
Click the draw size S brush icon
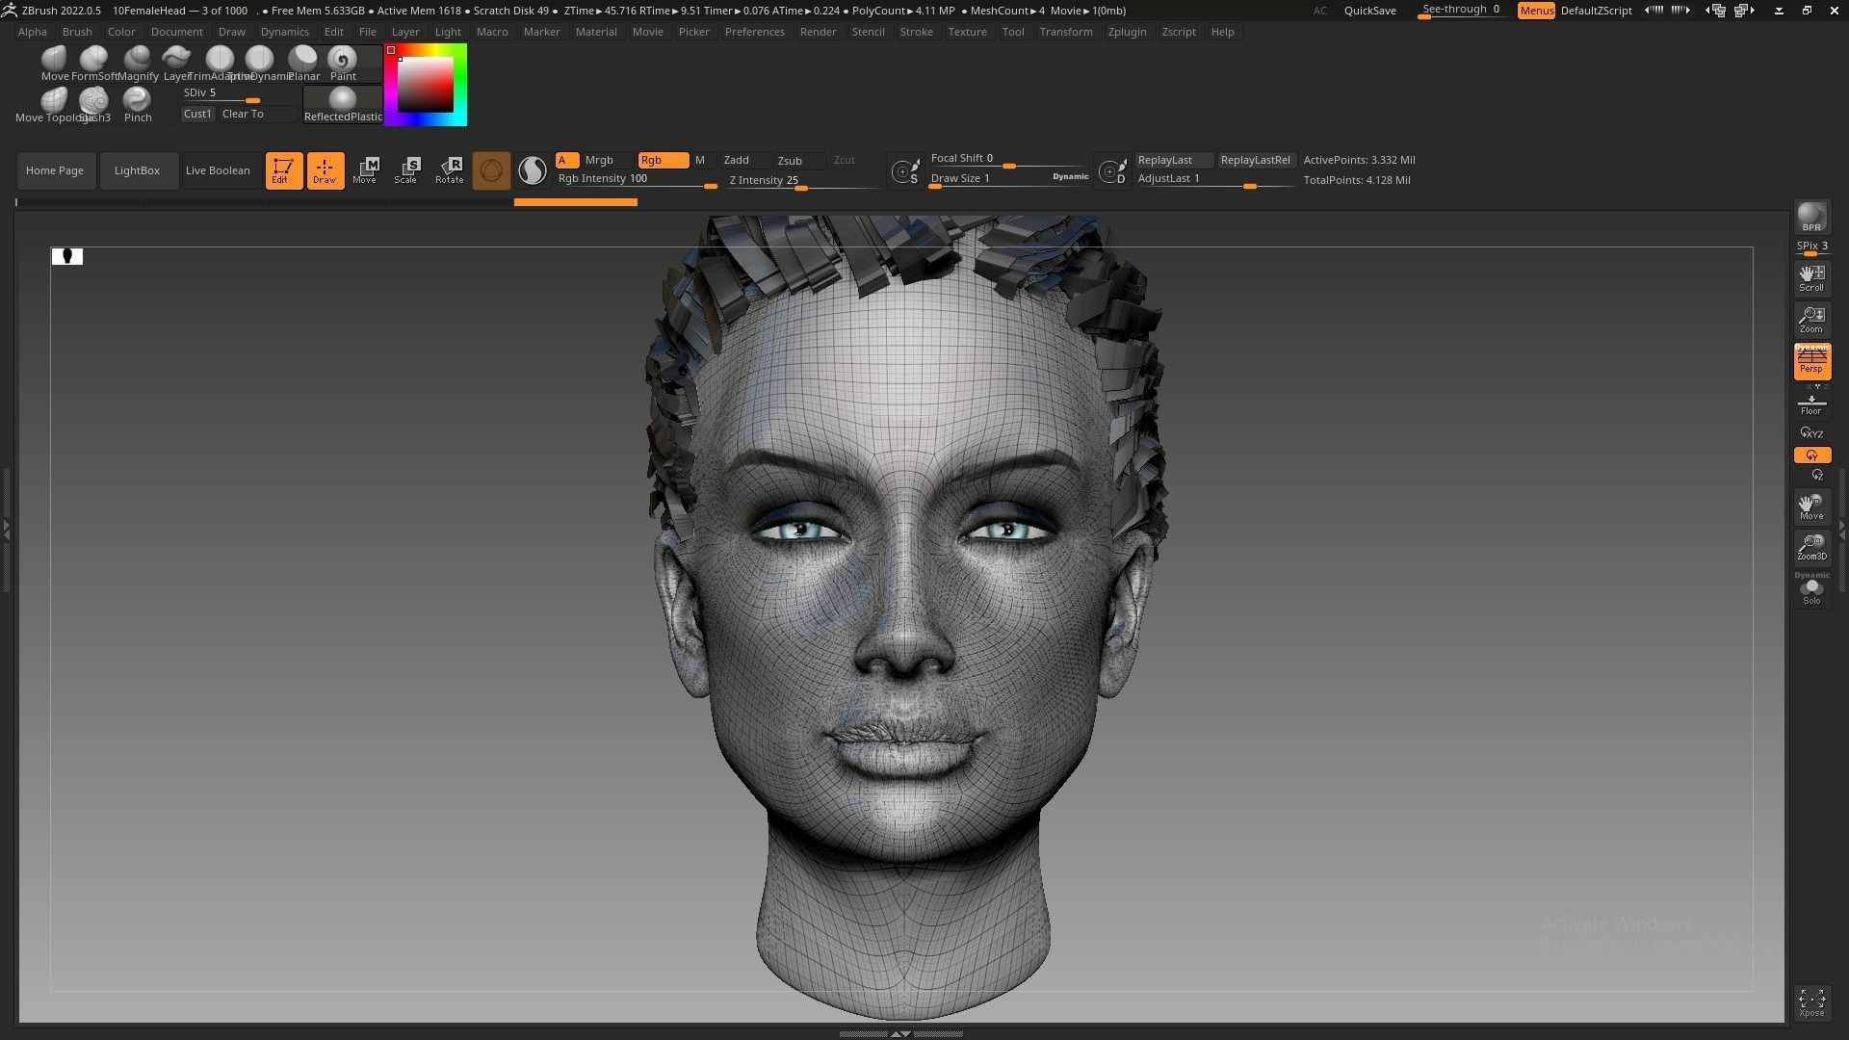click(x=905, y=171)
